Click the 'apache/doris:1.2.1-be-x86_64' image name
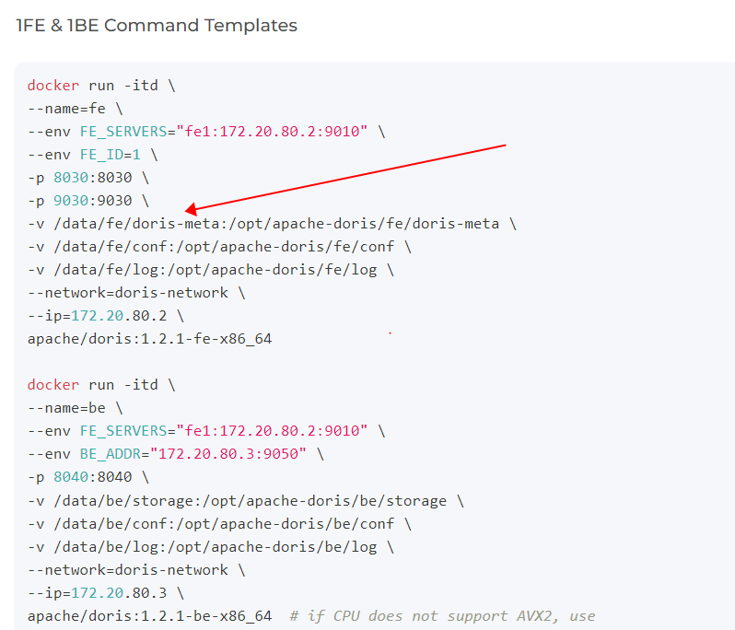The height and width of the screenshot is (630, 735). (x=149, y=616)
